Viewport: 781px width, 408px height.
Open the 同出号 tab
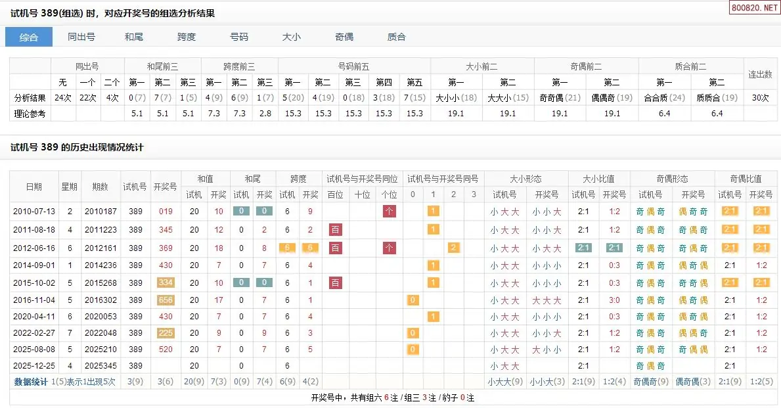click(x=81, y=37)
